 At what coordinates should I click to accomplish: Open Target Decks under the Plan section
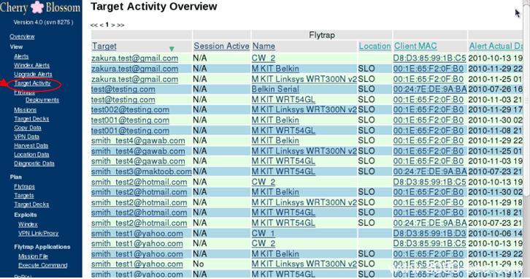click(31, 205)
